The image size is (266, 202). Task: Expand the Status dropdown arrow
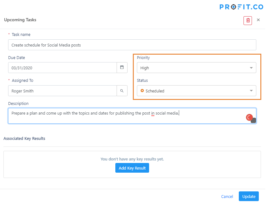pos(252,91)
